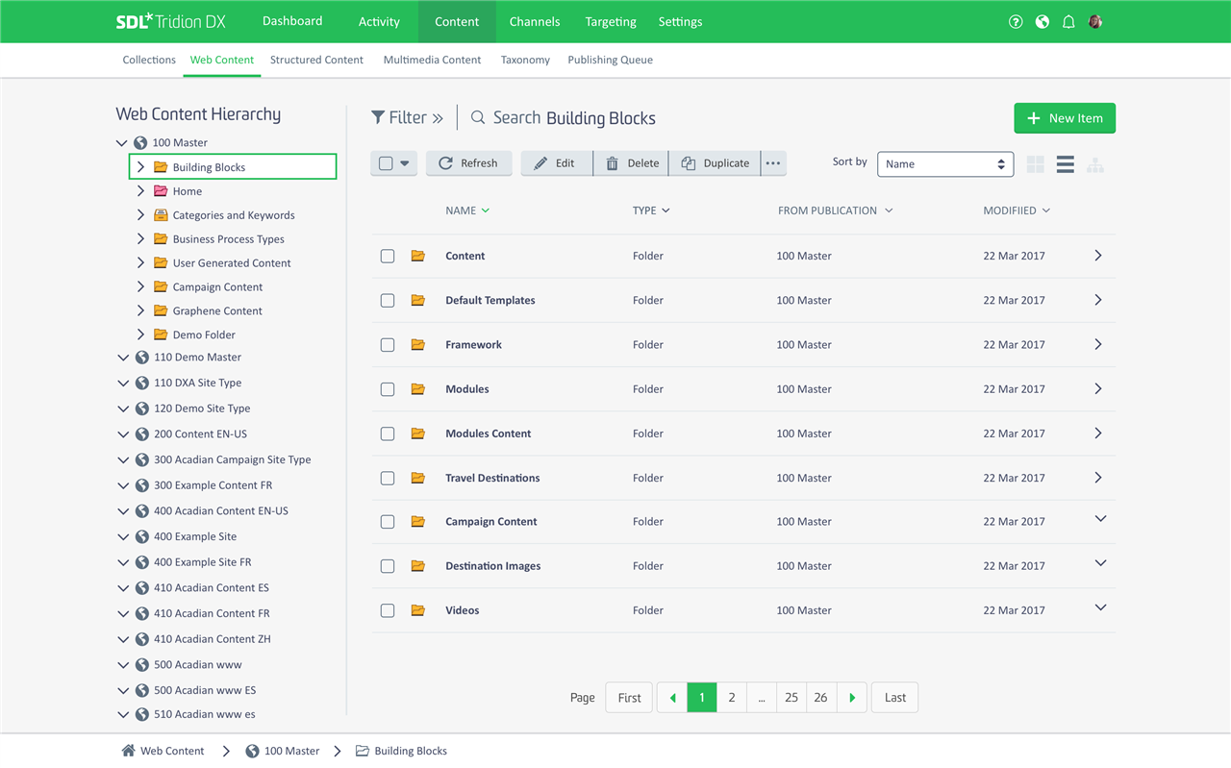Check the Modules row checkbox
Image resolution: width=1231 pixels, height=768 pixels.
coord(388,389)
